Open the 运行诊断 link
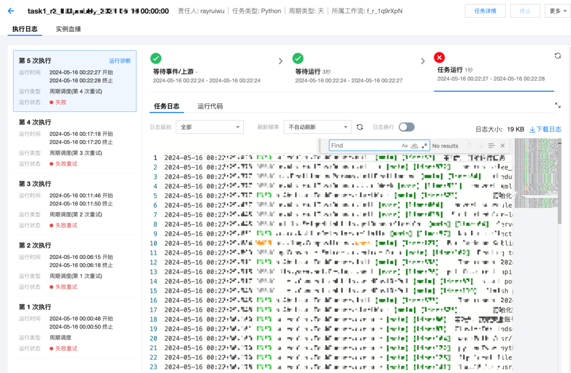 tap(120, 61)
